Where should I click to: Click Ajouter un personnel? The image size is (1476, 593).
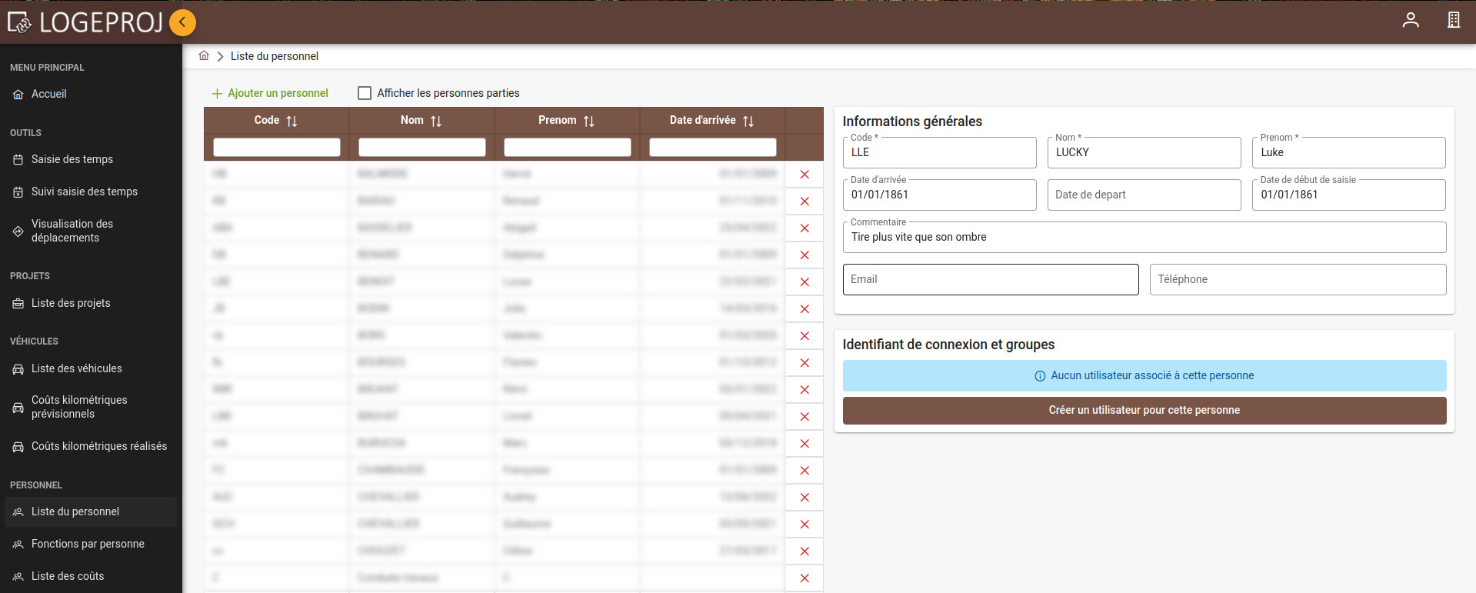[270, 93]
